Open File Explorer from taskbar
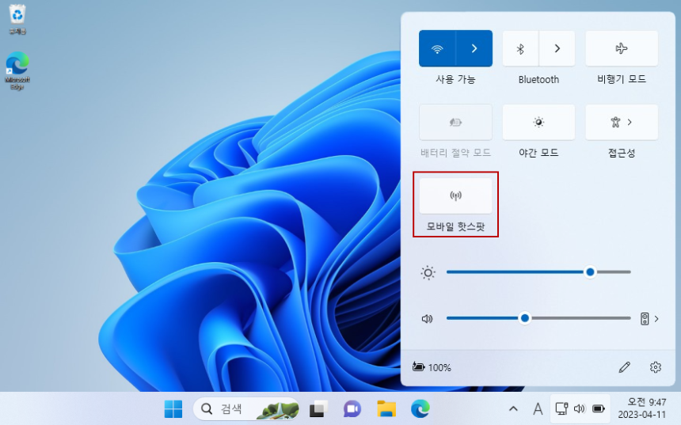681x425 pixels. pos(386,409)
